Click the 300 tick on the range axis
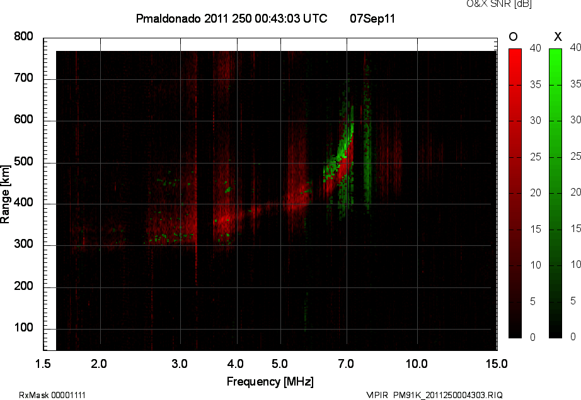This screenshot has height=400, width=581. pos(23,244)
